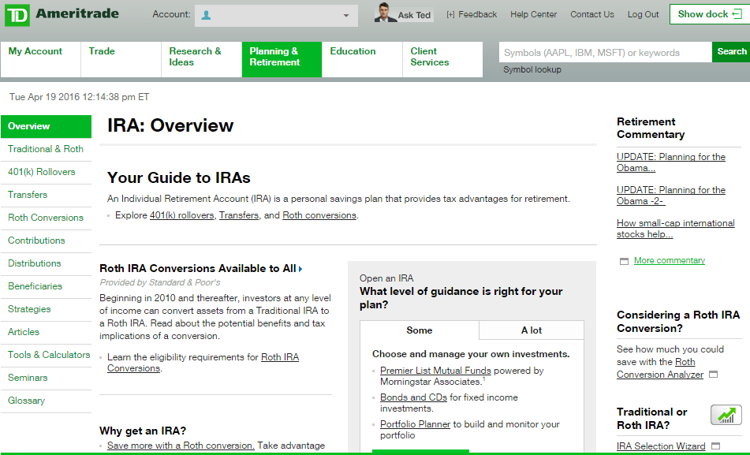
Task: Open the Portfolio Planner link
Action: pos(415,424)
